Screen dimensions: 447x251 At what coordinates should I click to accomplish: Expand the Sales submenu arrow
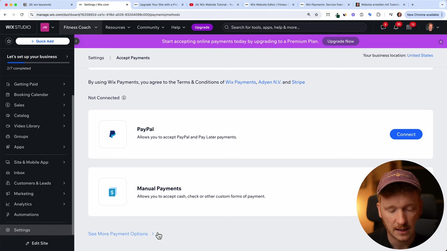coord(64,105)
